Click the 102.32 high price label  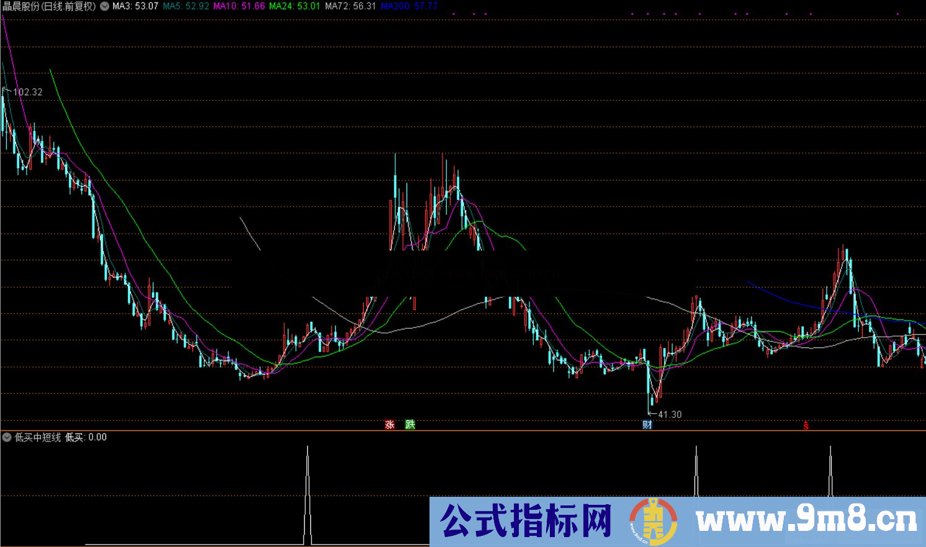point(28,92)
